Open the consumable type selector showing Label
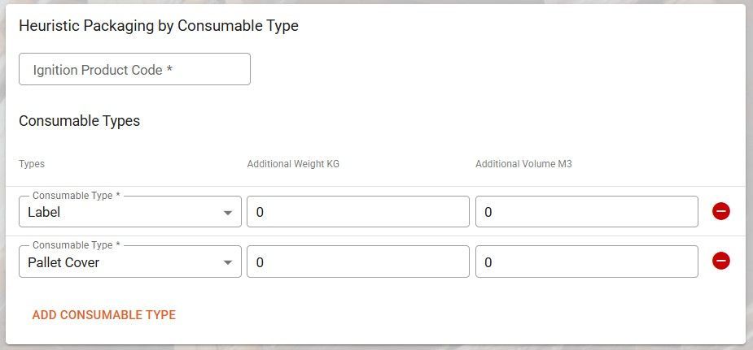753x350 pixels. pos(122,213)
